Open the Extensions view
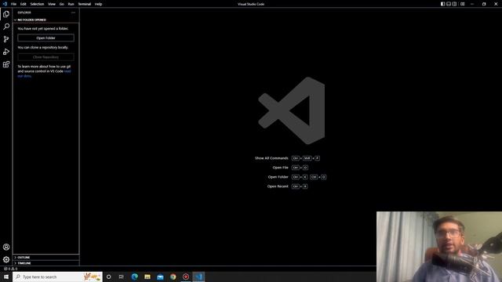Screen dimensions: 502x282 pos(6,64)
